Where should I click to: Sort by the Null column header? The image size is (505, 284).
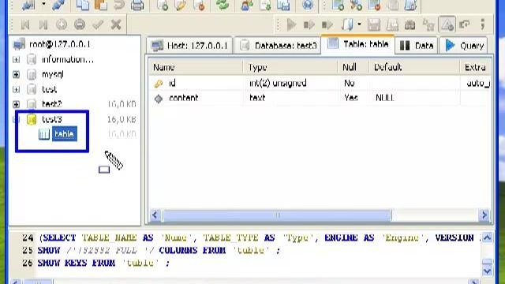(x=353, y=67)
